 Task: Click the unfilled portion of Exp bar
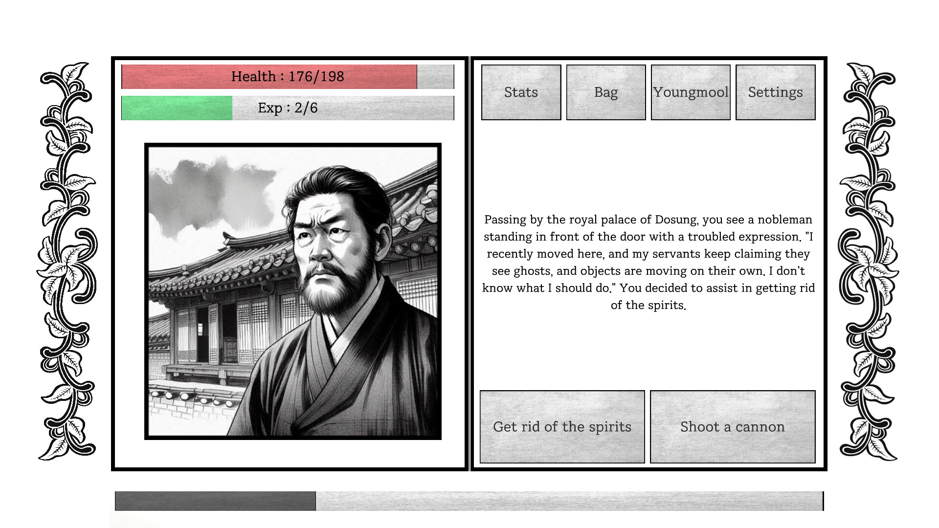(x=343, y=108)
